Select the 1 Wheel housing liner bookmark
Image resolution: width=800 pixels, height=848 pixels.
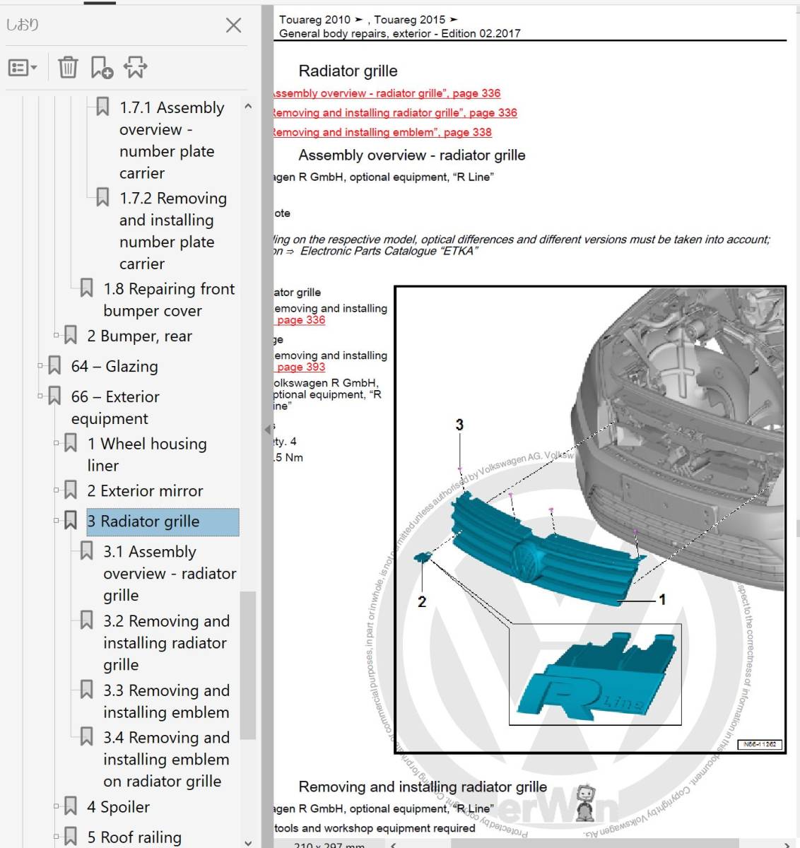[x=147, y=454]
